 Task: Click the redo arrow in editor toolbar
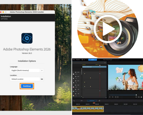(x=87, y=60)
